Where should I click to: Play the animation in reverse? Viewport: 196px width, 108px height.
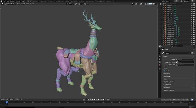[x=93, y=100]
